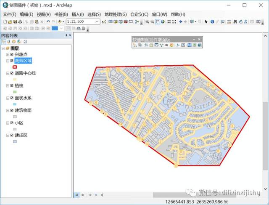Open the Add Data dropdown arrow
The width and height of the screenshot is (269, 205).
(x=63, y=21)
